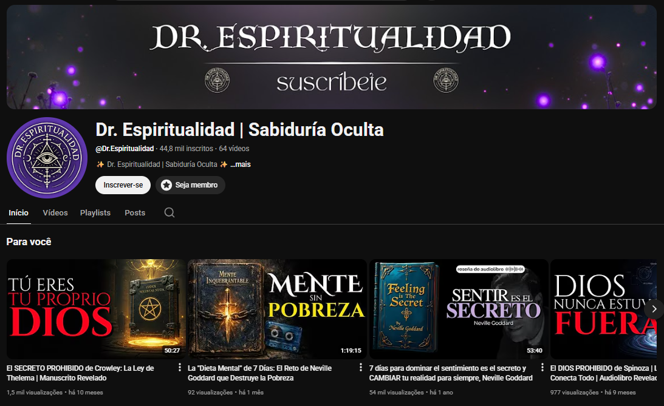Open the Crowley Ley de Thelema video title

click(80, 373)
